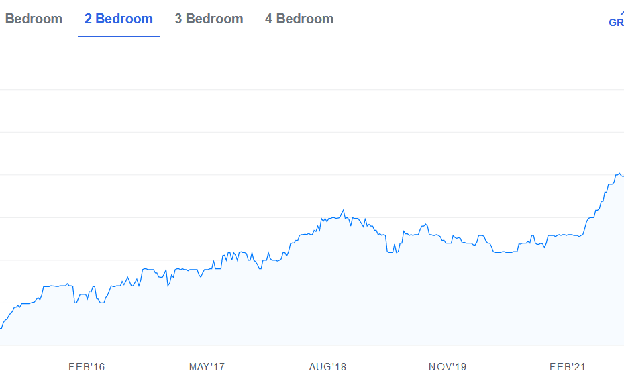
Task: Click the chart's final peak at right edge
Action: (619, 174)
